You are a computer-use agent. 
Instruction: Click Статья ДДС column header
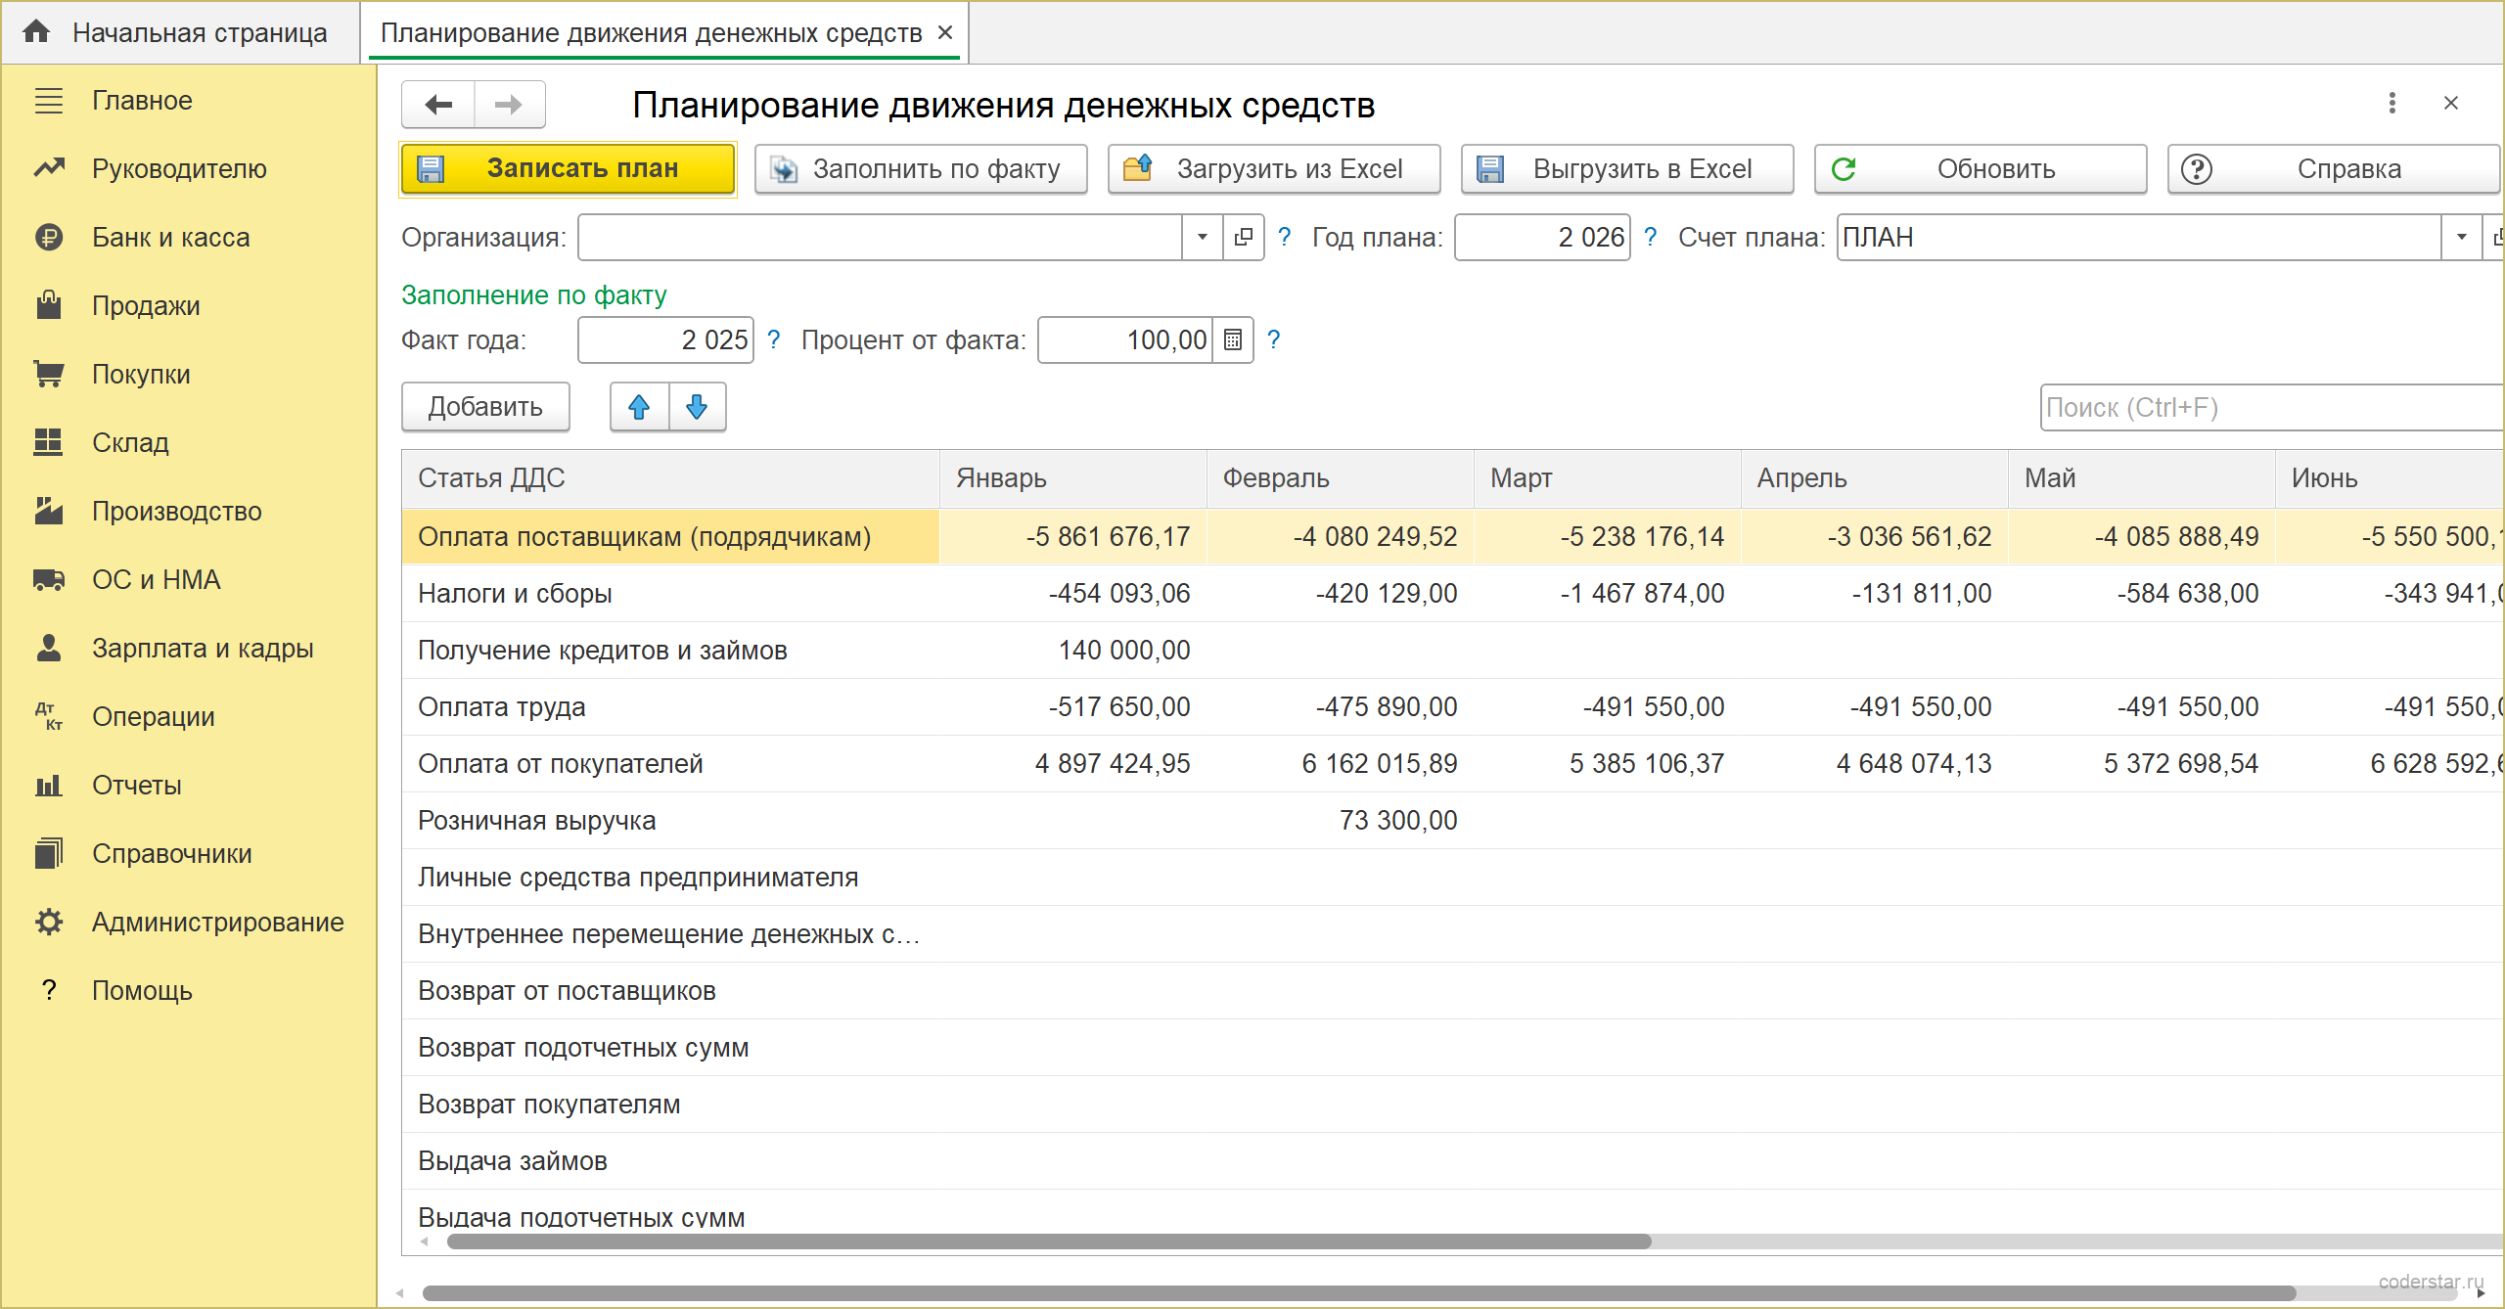[671, 477]
